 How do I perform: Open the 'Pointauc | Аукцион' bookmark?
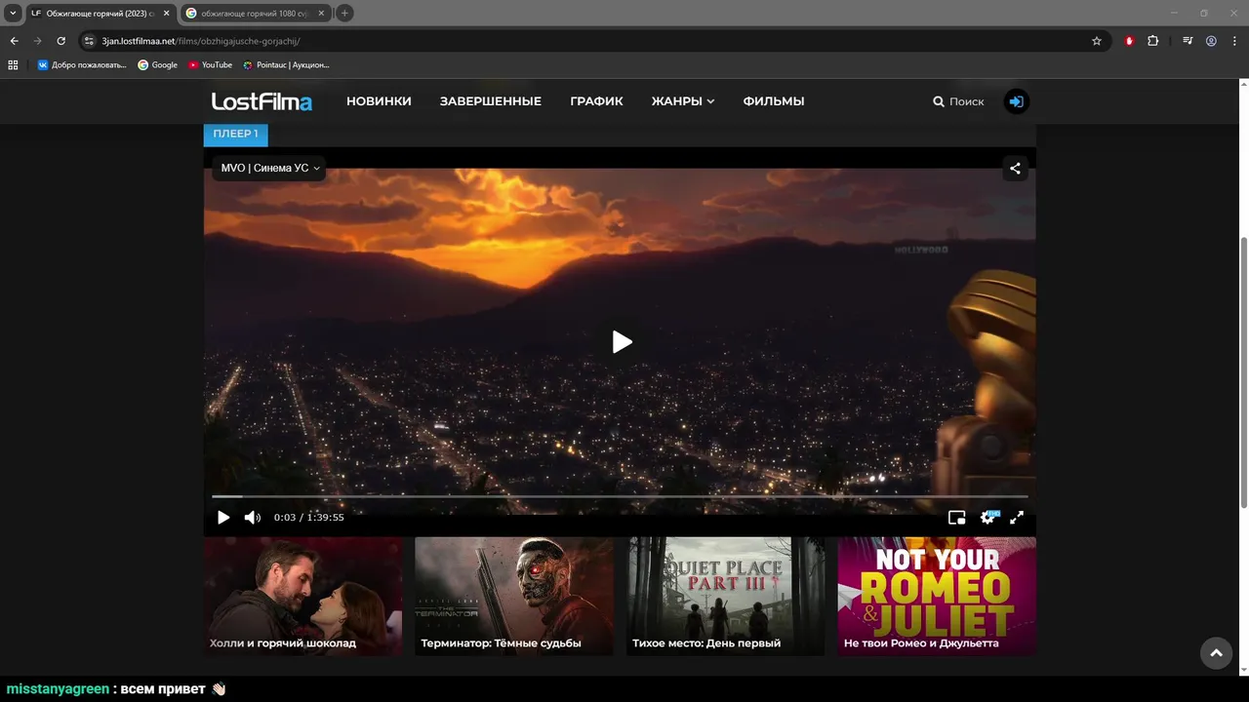[287, 65]
